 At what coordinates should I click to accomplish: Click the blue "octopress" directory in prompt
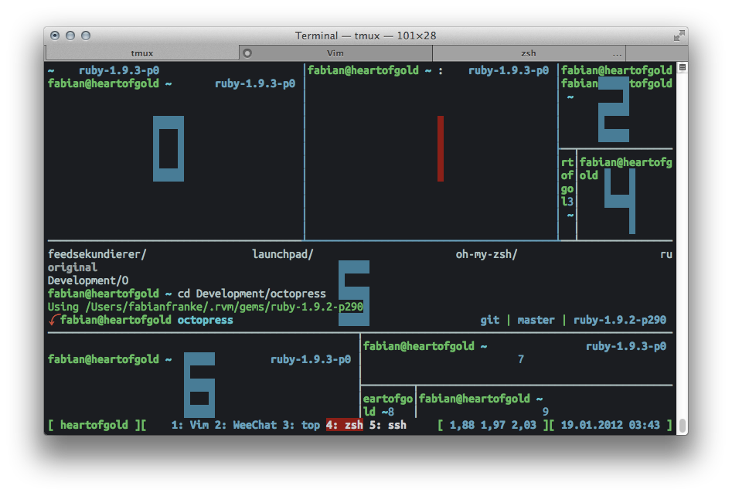tap(205, 320)
